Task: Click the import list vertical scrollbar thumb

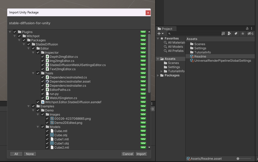Action: (149, 63)
